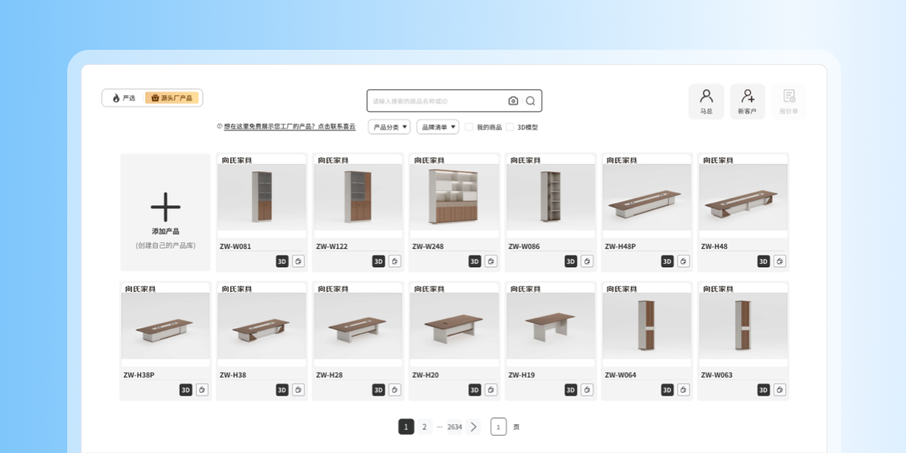
Task: Check the 3D模型 checkbox
Action: click(510, 127)
